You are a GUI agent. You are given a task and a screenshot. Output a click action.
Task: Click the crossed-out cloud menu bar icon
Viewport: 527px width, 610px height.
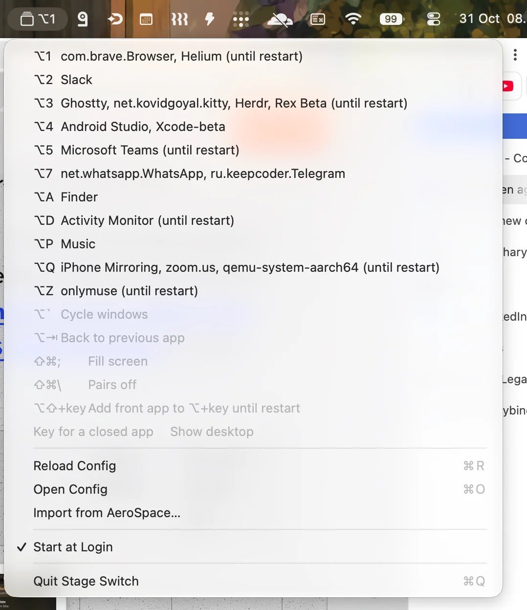280,20
